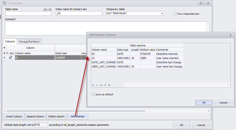Click the Append column button

pyautogui.click(x=35, y=116)
